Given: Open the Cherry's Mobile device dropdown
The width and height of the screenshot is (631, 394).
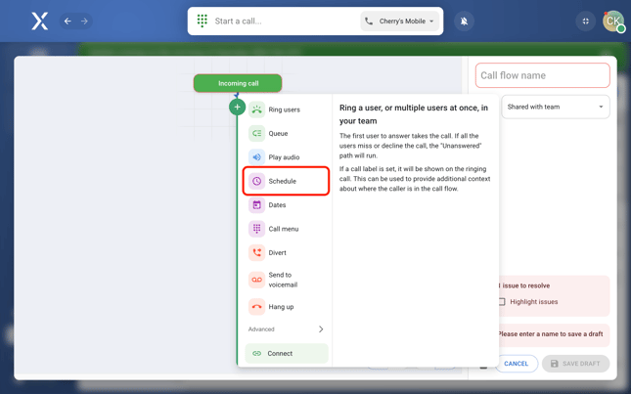Looking at the screenshot, I should (x=399, y=21).
